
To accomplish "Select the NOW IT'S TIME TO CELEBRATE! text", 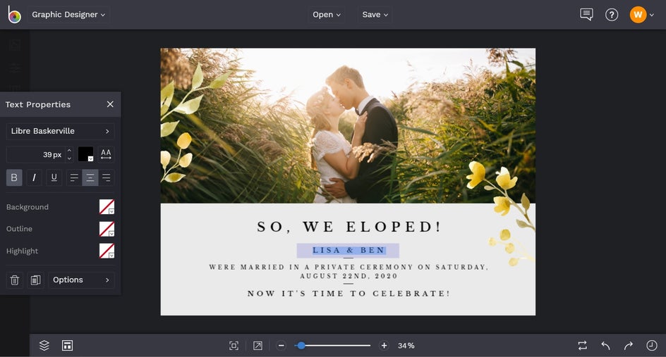I will tap(349, 294).
